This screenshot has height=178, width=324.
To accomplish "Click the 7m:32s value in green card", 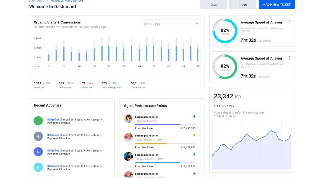I will 248,76.
